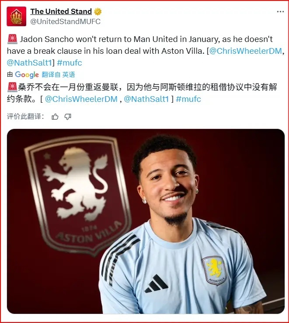
Task: Open the Jadon Sancho Aston Villa photo
Action: (146, 222)
